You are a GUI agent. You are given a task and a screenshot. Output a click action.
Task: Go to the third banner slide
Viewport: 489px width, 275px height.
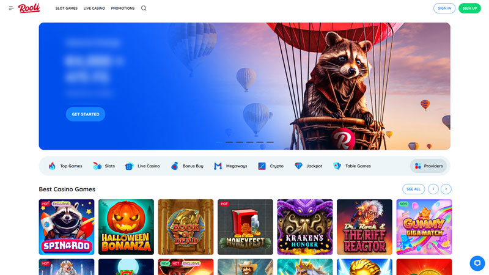[240, 142]
